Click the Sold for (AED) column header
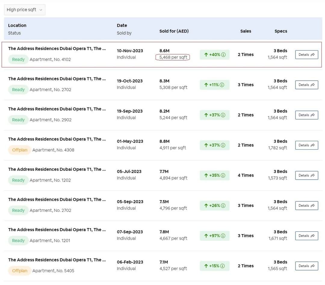 174,31
